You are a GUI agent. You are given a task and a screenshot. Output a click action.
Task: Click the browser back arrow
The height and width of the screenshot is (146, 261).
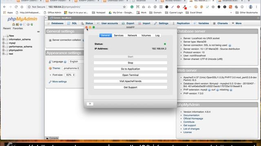[x=4, y=7]
